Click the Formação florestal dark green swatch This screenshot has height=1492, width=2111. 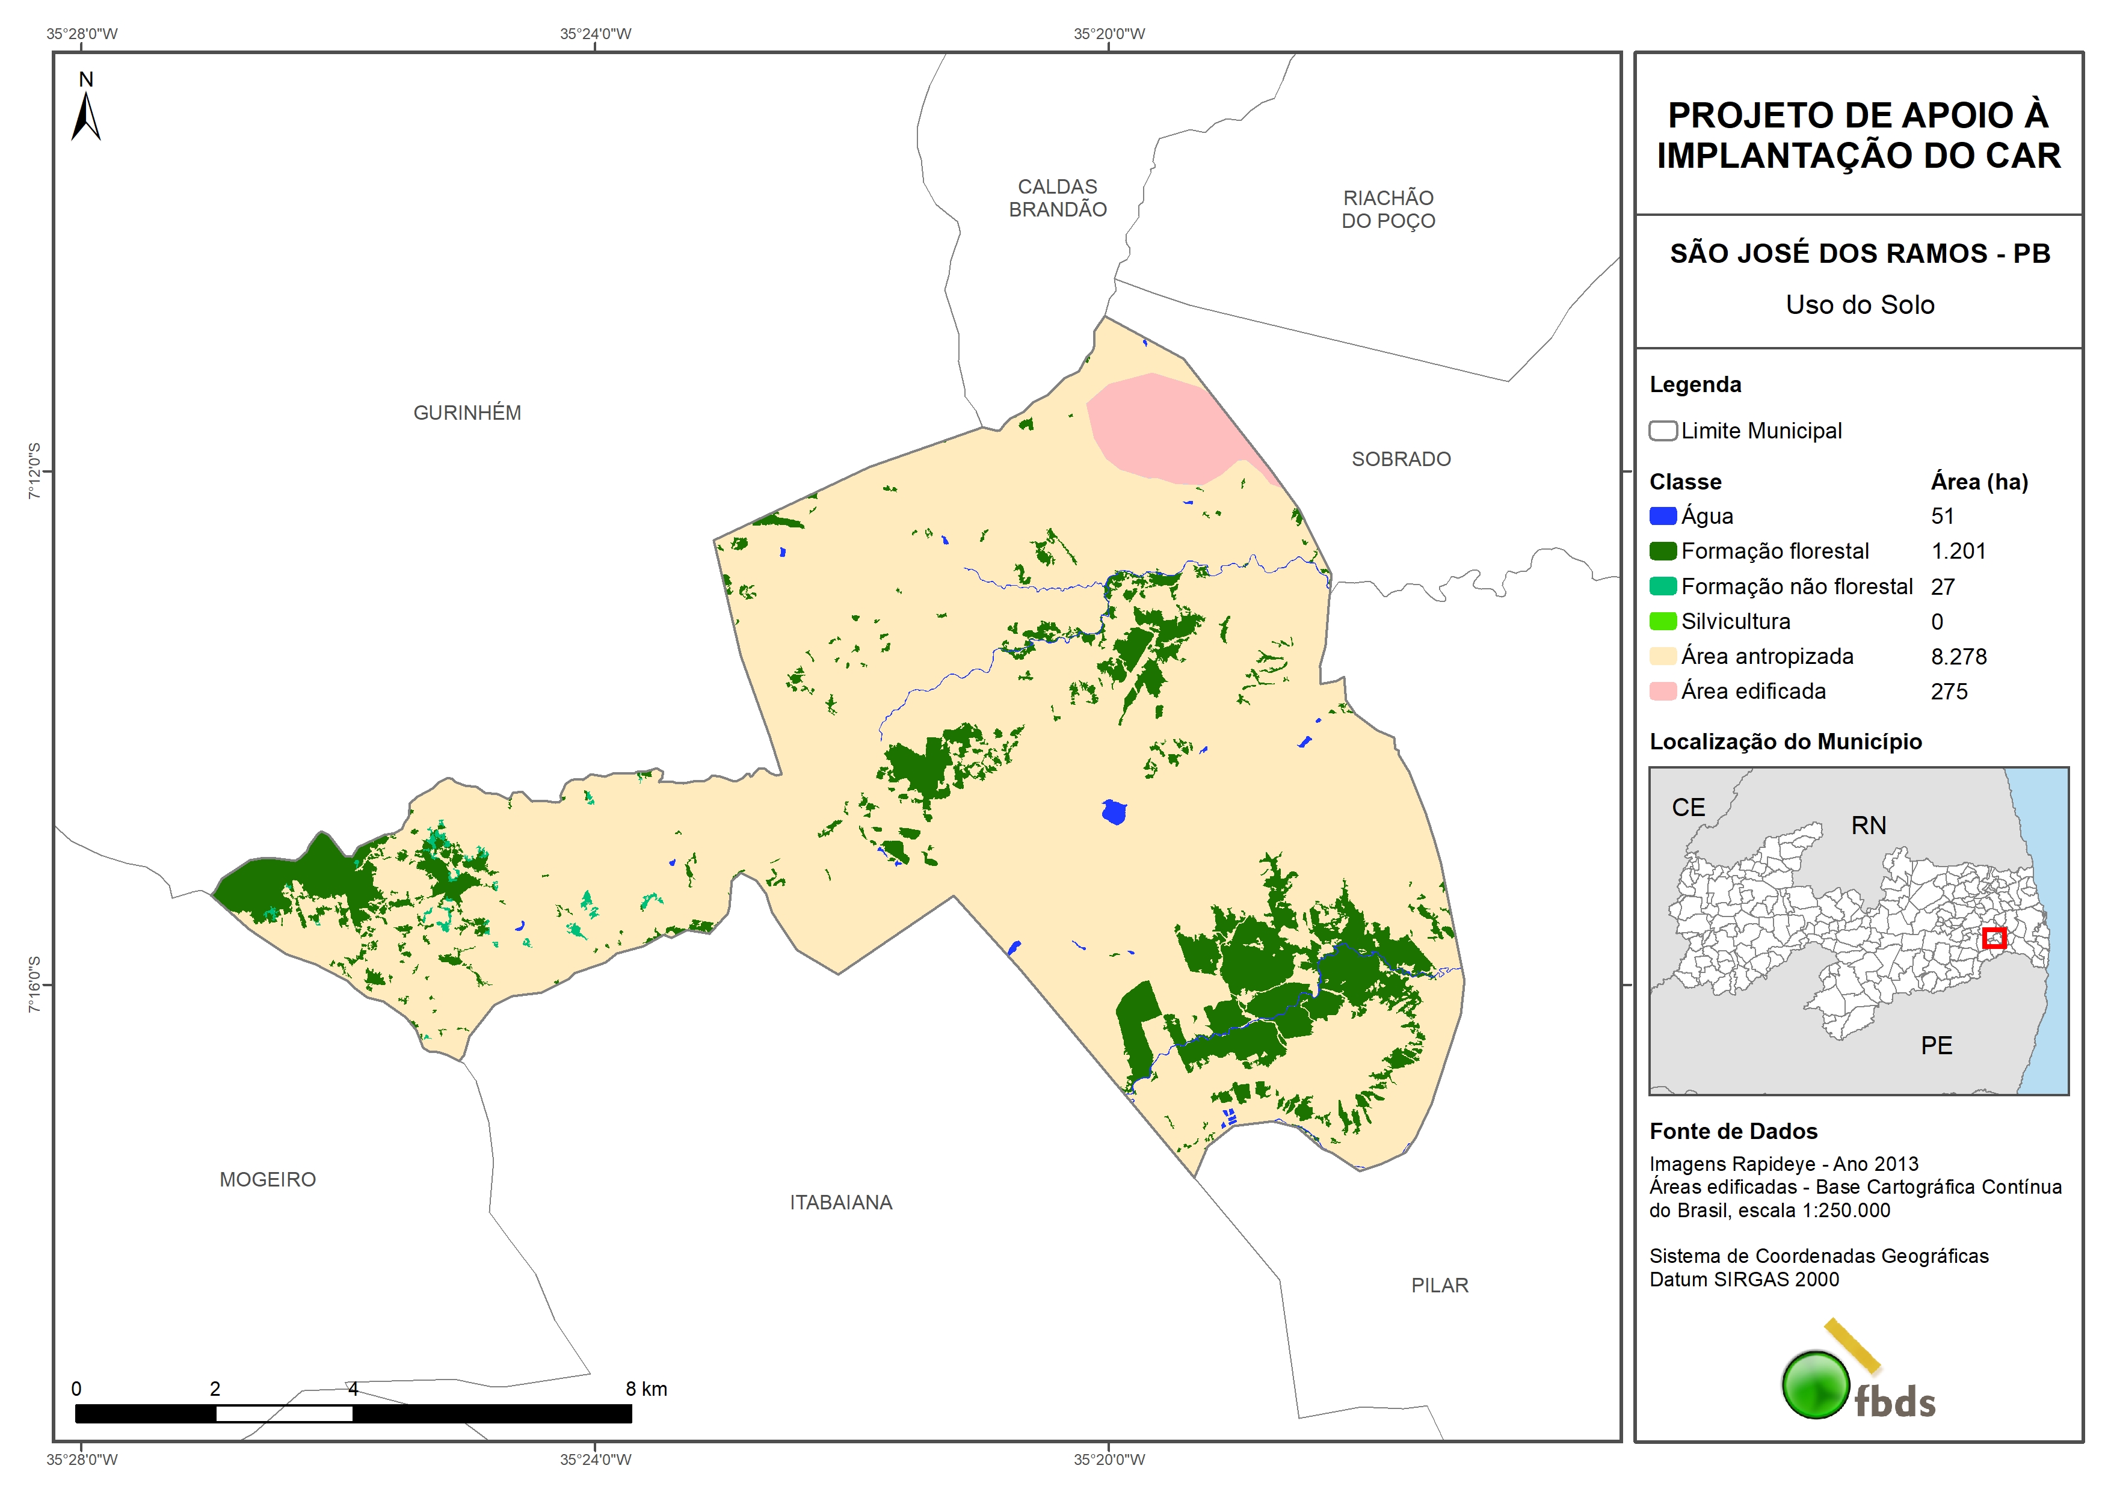pos(1662,551)
